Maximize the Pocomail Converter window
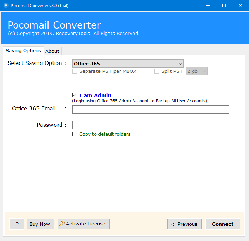Screen dimensions: 249x241 pyautogui.click(x=224, y=6)
